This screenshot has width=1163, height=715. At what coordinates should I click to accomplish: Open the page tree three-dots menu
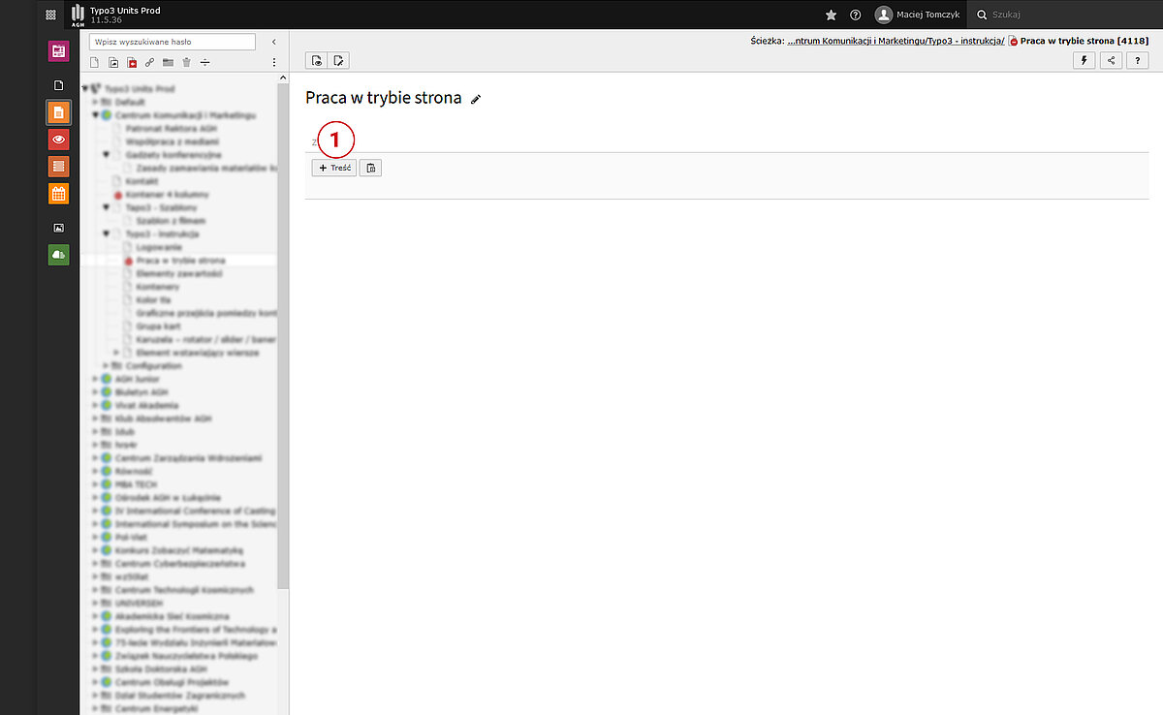274,63
